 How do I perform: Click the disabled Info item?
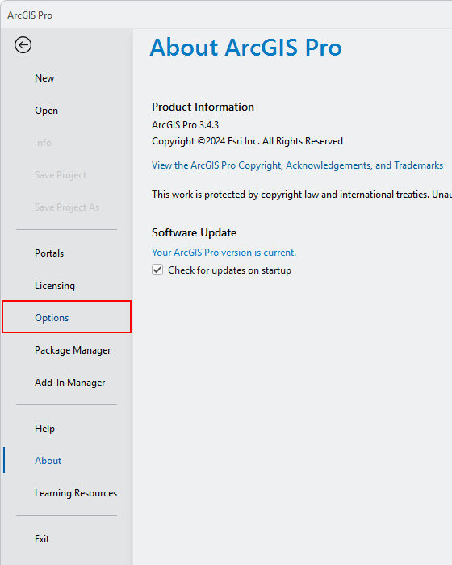point(43,143)
